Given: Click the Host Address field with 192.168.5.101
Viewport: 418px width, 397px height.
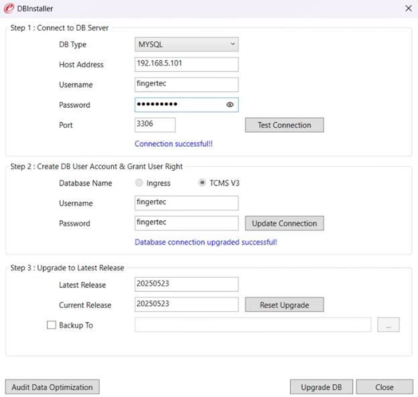Looking at the screenshot, I should (186, 64).
